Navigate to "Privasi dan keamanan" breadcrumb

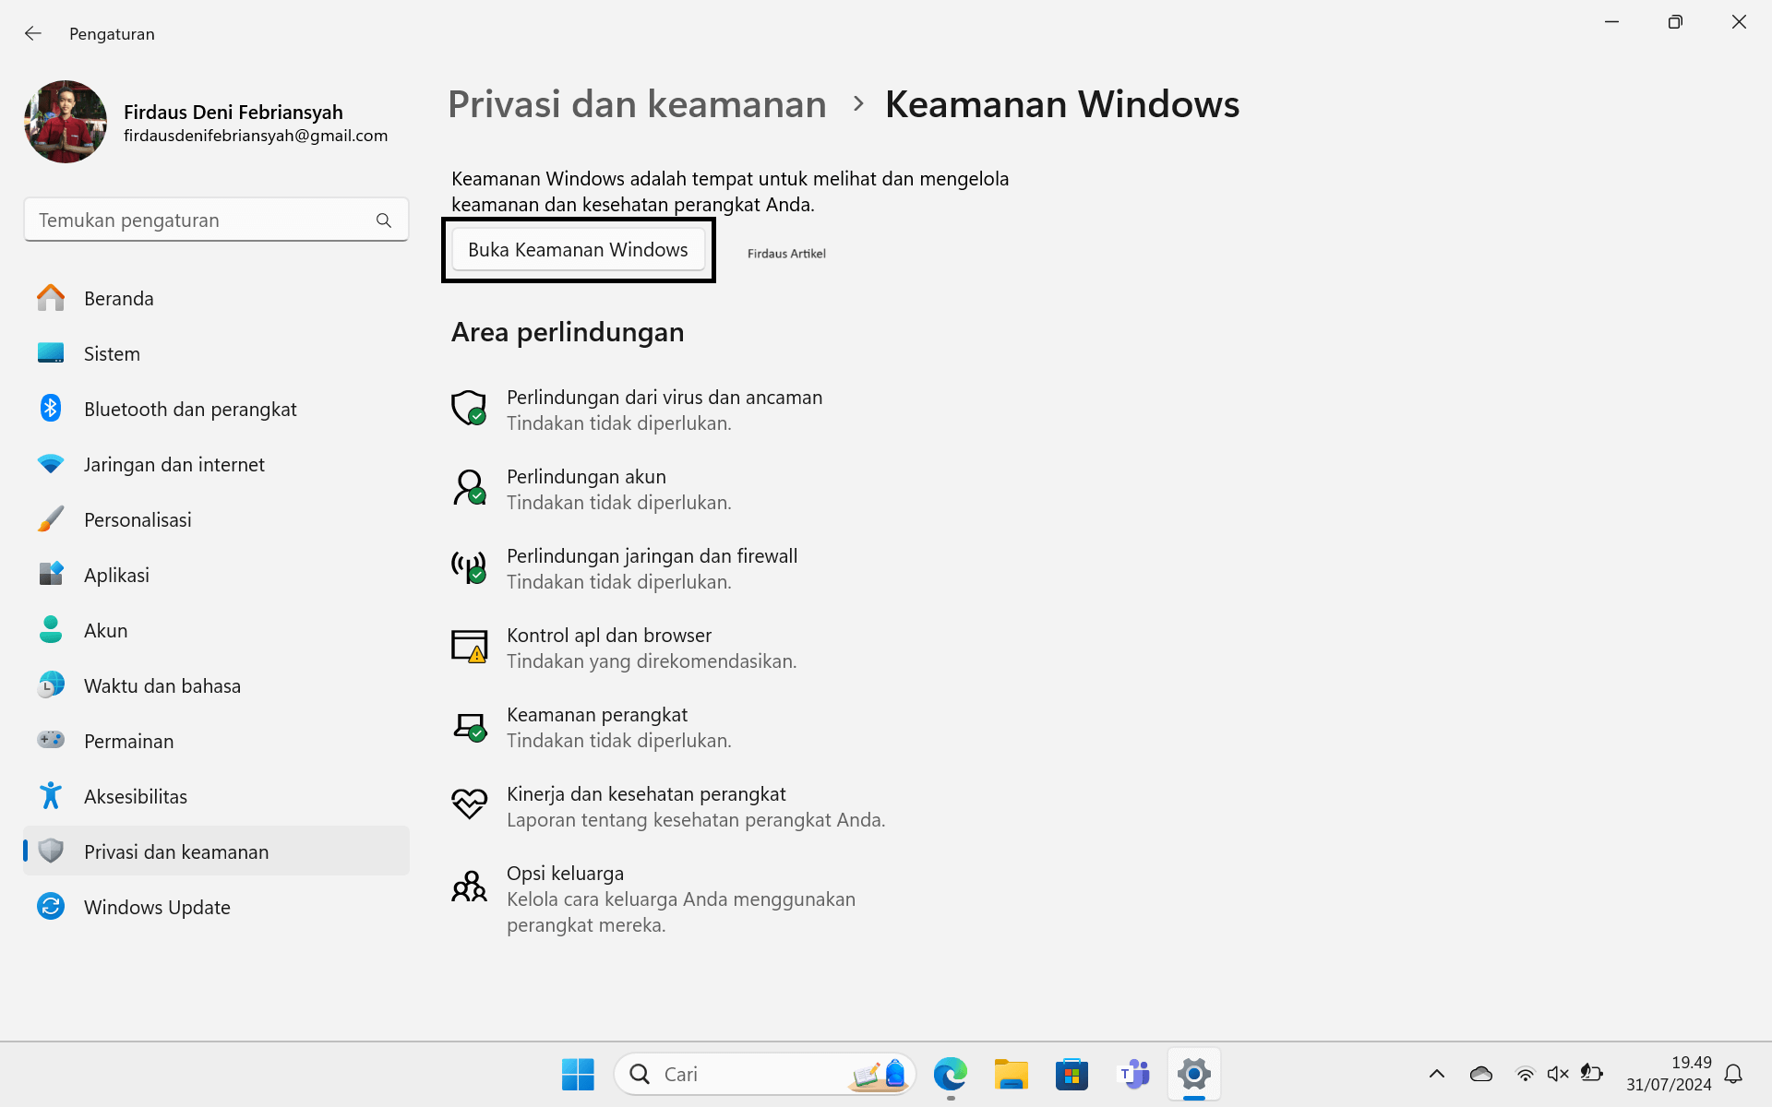pyautogui.click(x=636, y=104)
